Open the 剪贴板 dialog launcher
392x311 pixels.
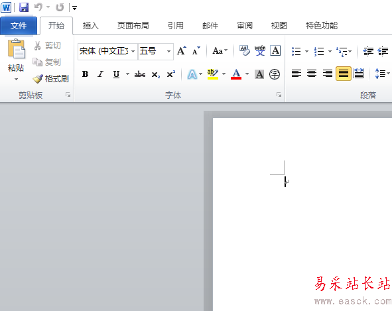coord(68,95)
